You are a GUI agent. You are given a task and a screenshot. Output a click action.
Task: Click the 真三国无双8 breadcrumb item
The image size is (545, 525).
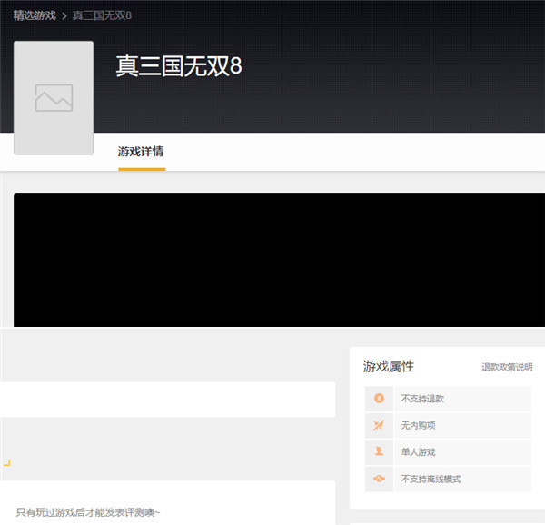pos(102,15)
